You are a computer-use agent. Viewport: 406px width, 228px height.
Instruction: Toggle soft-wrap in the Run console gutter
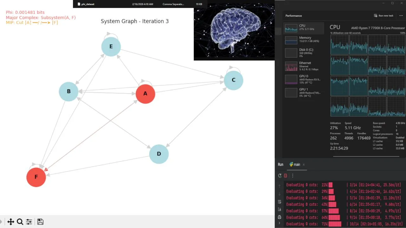(279, 202)
